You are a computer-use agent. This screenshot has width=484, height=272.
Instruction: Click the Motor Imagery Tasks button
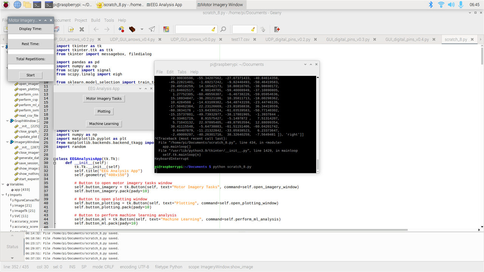pyautogui.click(x=104, y=98)
